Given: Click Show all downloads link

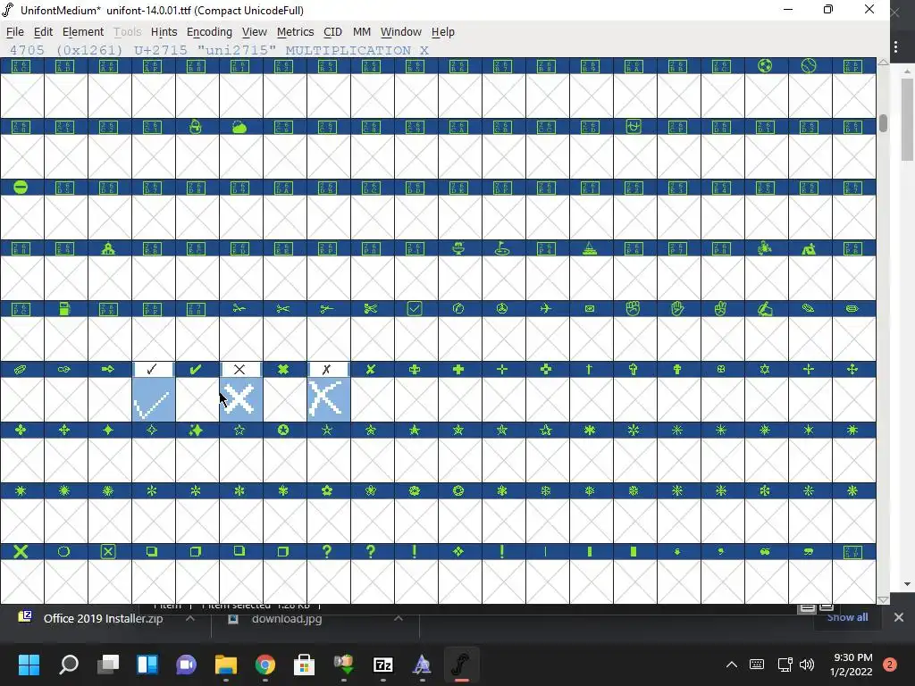Looking at the screenshot, I should (x=847, y=617).
